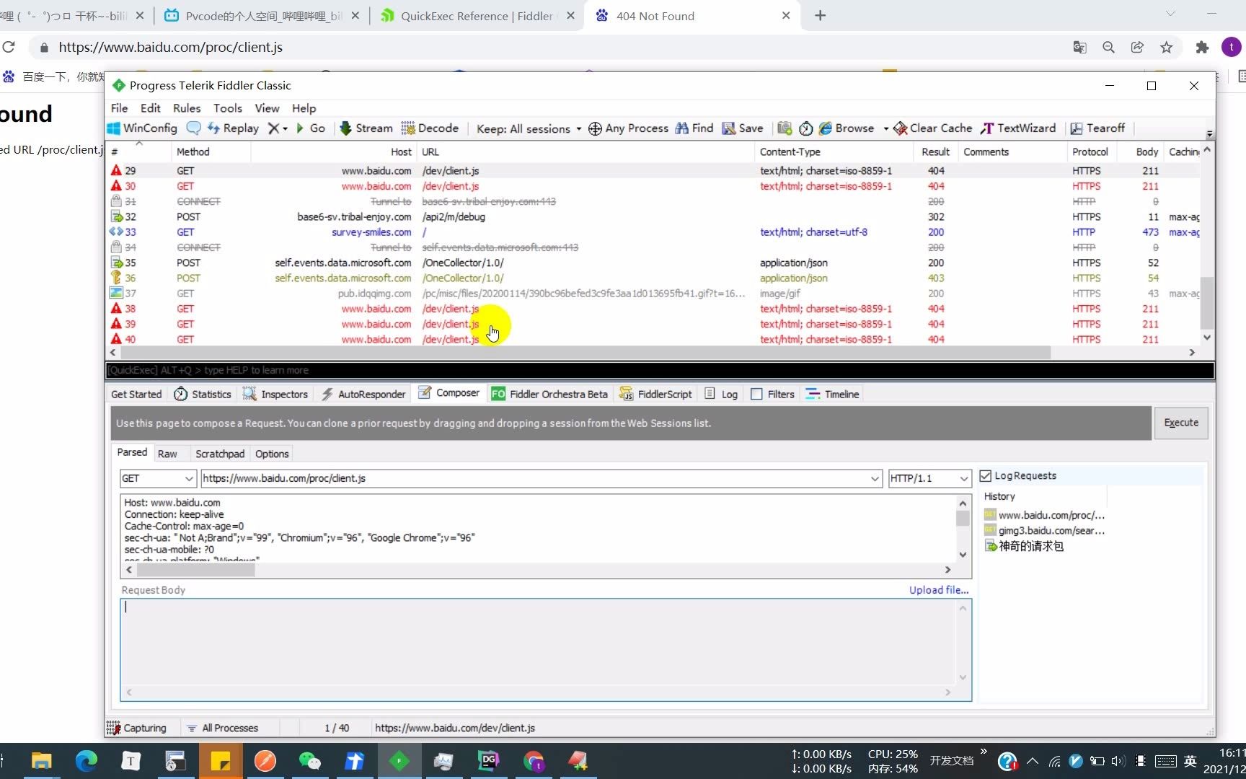Save sessions with Save button
This screenshot has width=1246, height=779.
[743, 128]
